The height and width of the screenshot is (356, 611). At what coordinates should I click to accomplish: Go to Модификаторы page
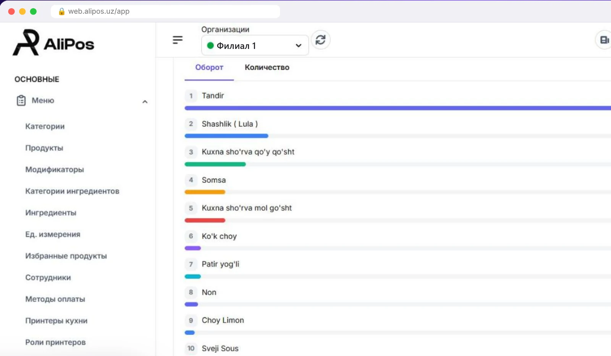tap(55, 169)
